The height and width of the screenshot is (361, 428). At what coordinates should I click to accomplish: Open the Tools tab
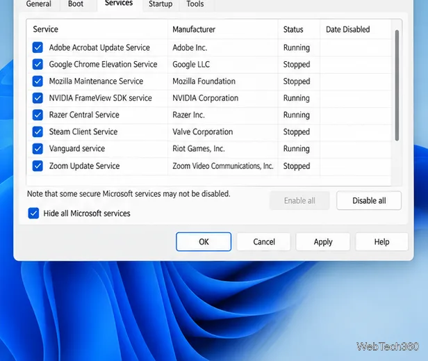pos(195,4)
